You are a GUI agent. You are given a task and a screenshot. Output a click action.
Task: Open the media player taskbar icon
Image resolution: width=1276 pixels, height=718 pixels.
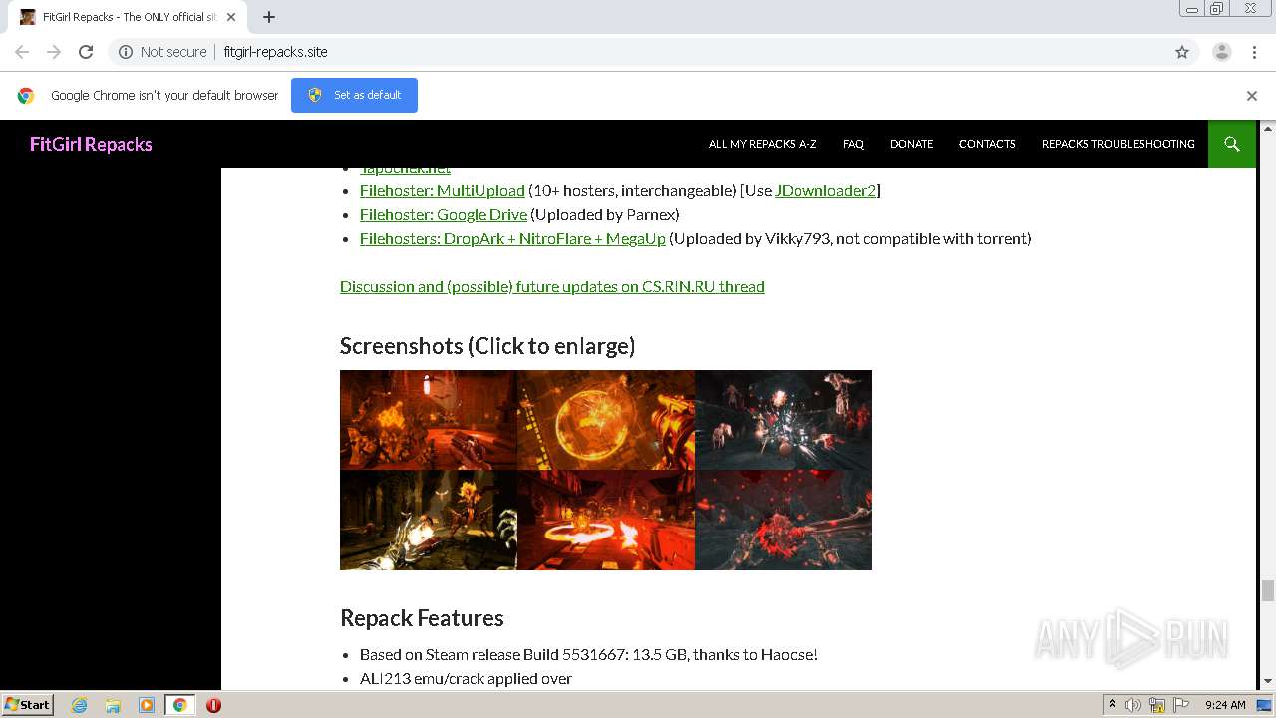[x=146, y=705]
